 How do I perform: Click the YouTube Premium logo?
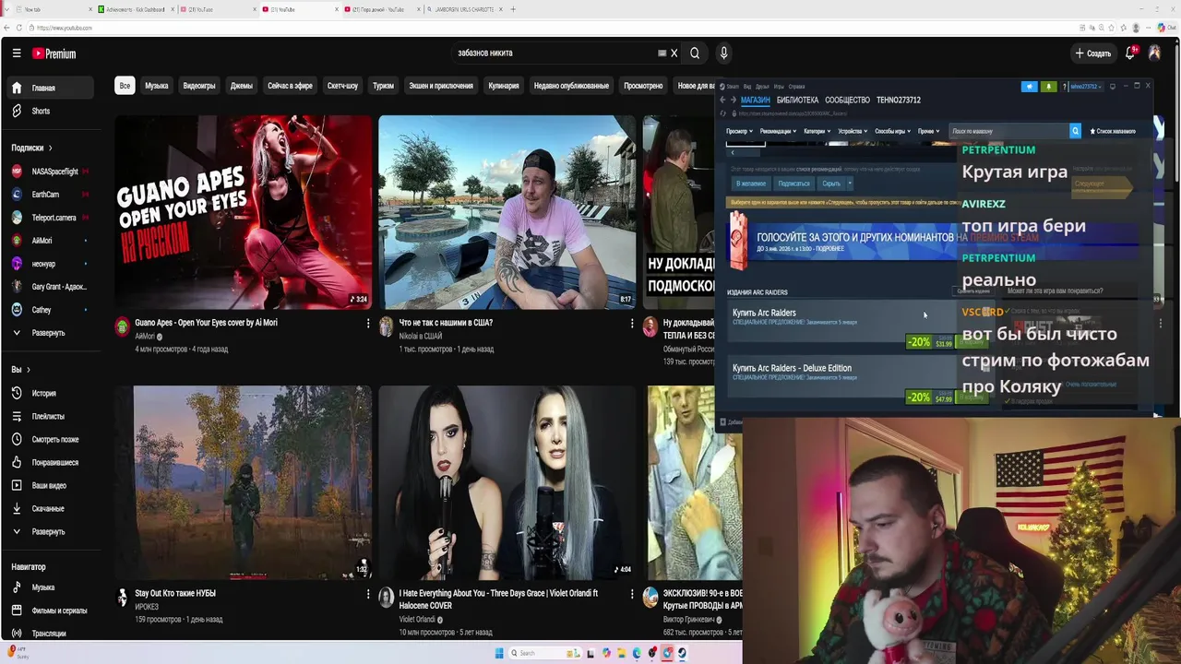coord(54,53)
